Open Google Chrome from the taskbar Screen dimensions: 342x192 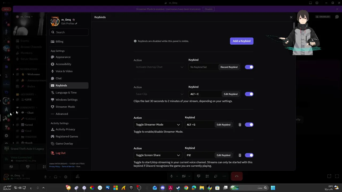coord(186,188)
